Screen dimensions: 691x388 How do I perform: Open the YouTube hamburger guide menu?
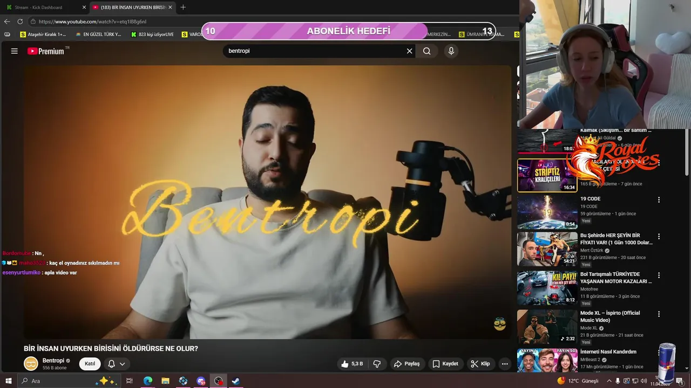[15, 51]
